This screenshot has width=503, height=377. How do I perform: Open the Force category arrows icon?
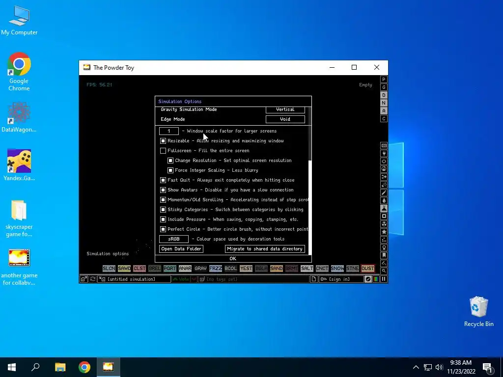tap(384, 177)
